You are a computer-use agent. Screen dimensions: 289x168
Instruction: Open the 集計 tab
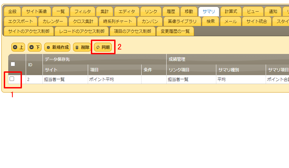coord(105,12)
